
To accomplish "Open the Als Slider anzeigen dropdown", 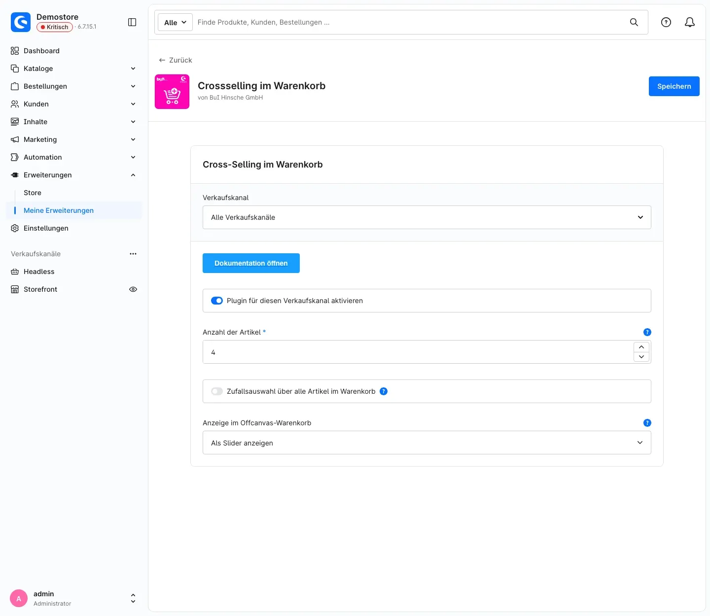I will (x=427, y=443).
